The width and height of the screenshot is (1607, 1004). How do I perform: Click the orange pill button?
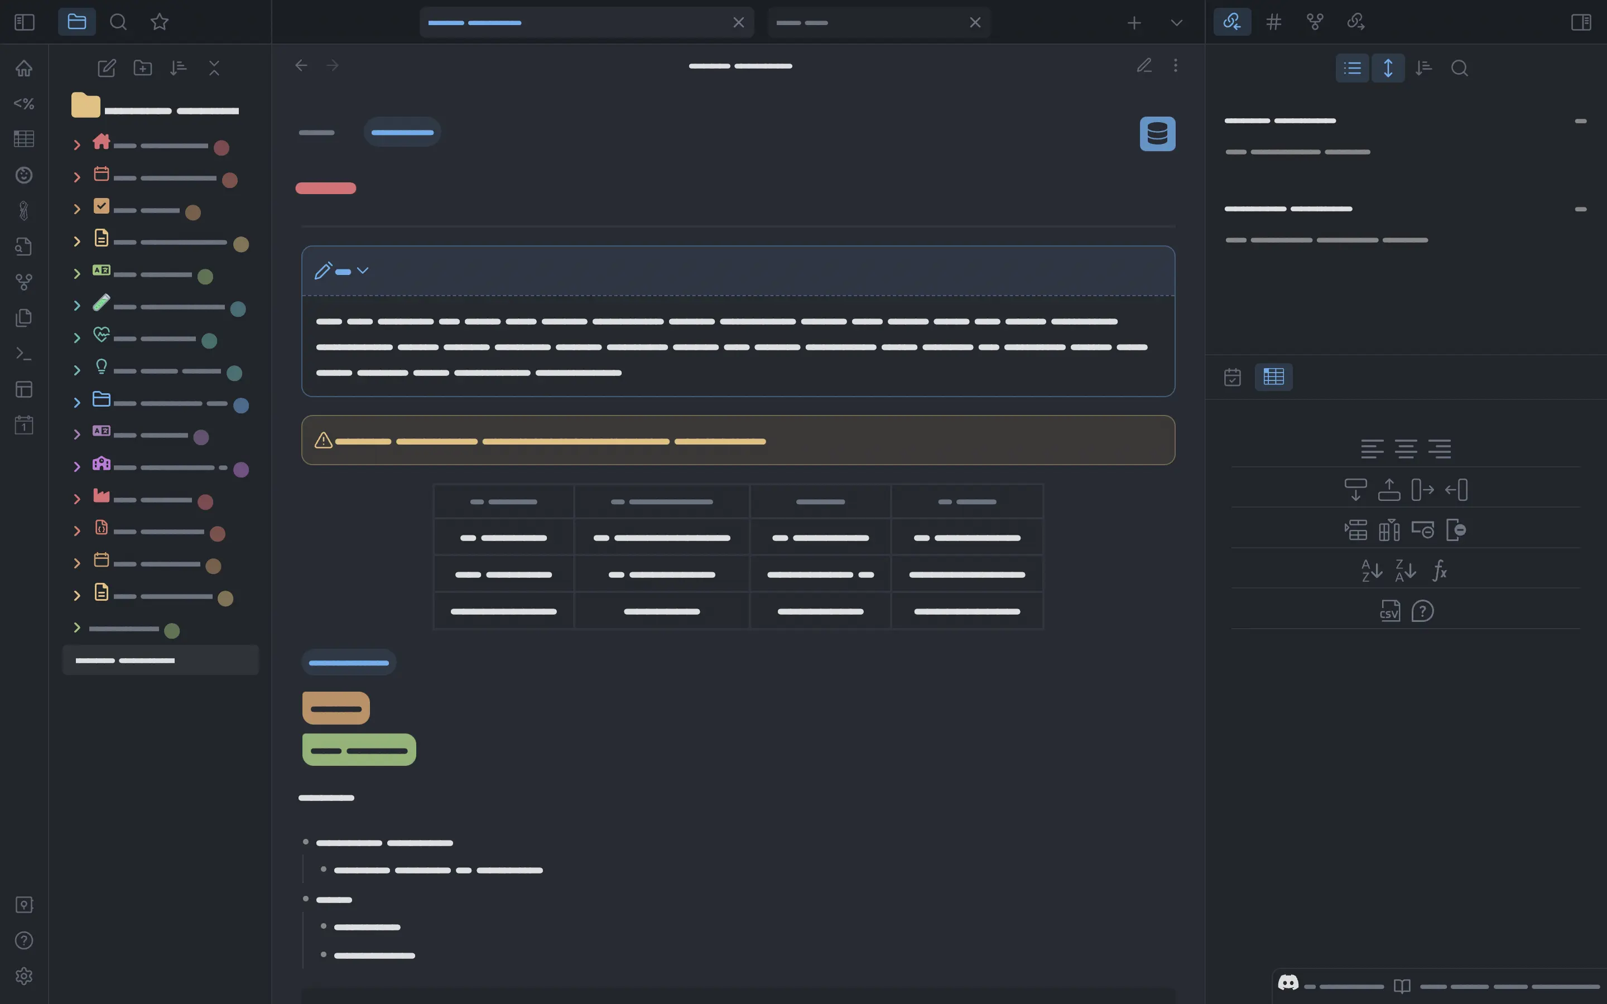point(335,708)
